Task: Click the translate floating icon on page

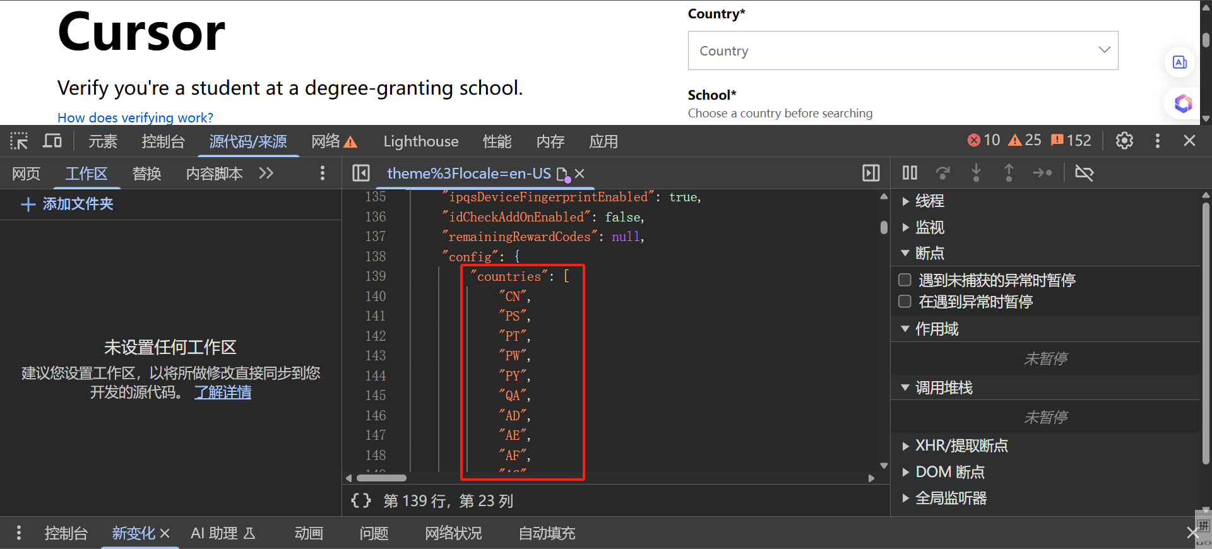Action: (x=1179, y=62)
